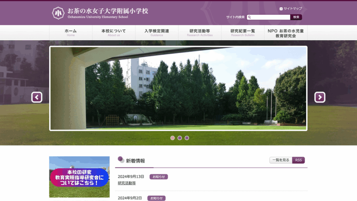
Task: Open the ホーム menu item
Action: coord(71,32)
